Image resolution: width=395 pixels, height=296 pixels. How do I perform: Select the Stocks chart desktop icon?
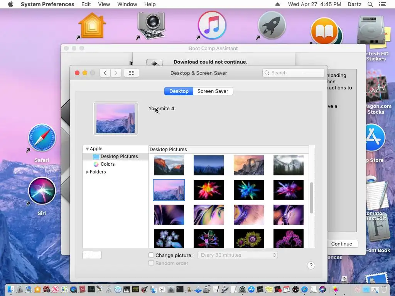coord(376,88)
